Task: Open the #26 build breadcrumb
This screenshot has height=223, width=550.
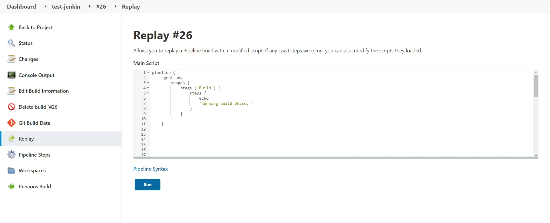Action: (101, 7)
